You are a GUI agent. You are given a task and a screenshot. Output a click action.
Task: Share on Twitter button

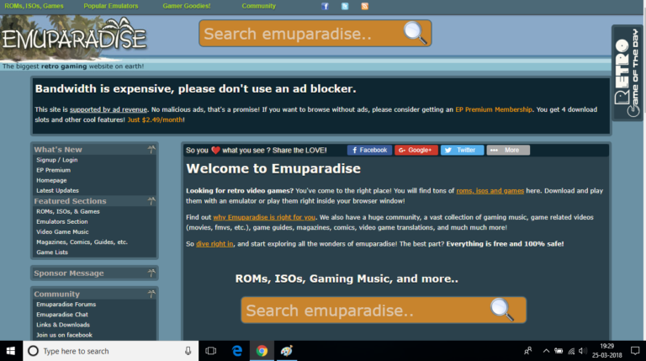[x=463, y=150]
